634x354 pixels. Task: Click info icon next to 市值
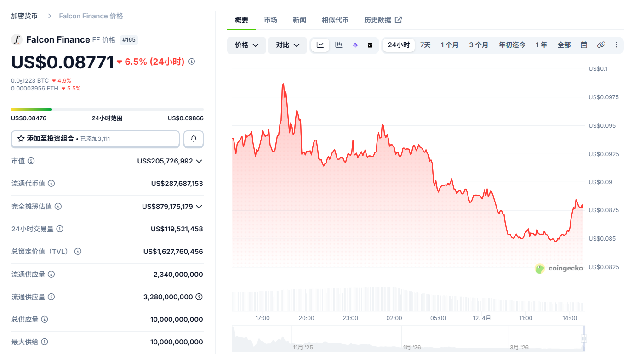pyautogui.click(x=31, y=161)
